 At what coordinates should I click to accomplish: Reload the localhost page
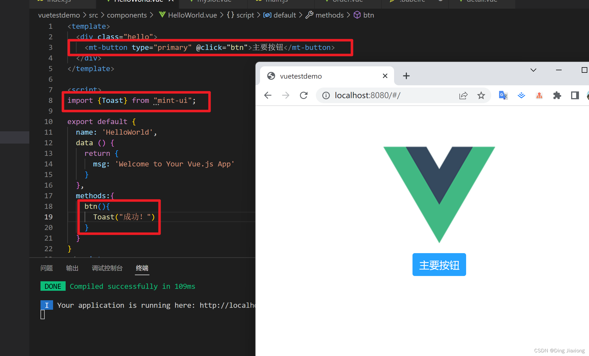click(x=304, y=95)
